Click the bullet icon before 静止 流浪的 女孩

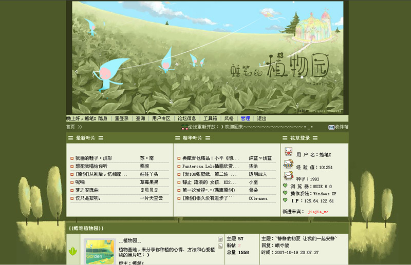(179, 182)
